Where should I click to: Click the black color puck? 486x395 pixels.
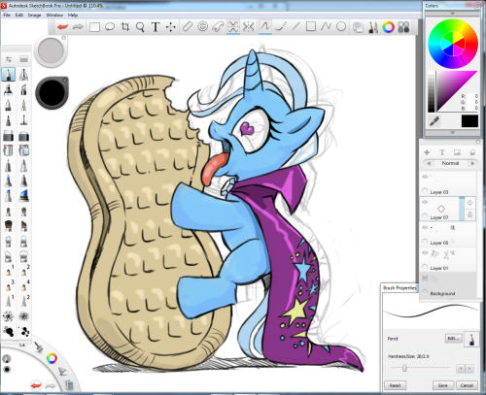point(52,92)
